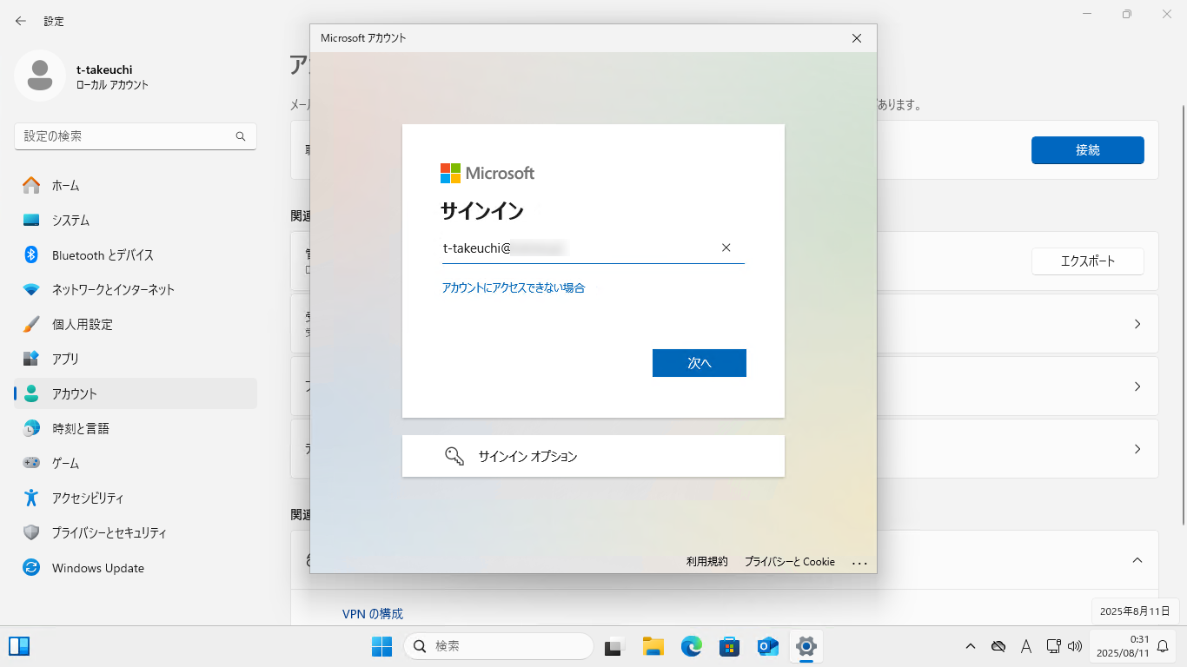Open 時刻と言語 settings
The height and width of the screenshot is (667, 1187).
pyautogui.click(x=136, y=428)
